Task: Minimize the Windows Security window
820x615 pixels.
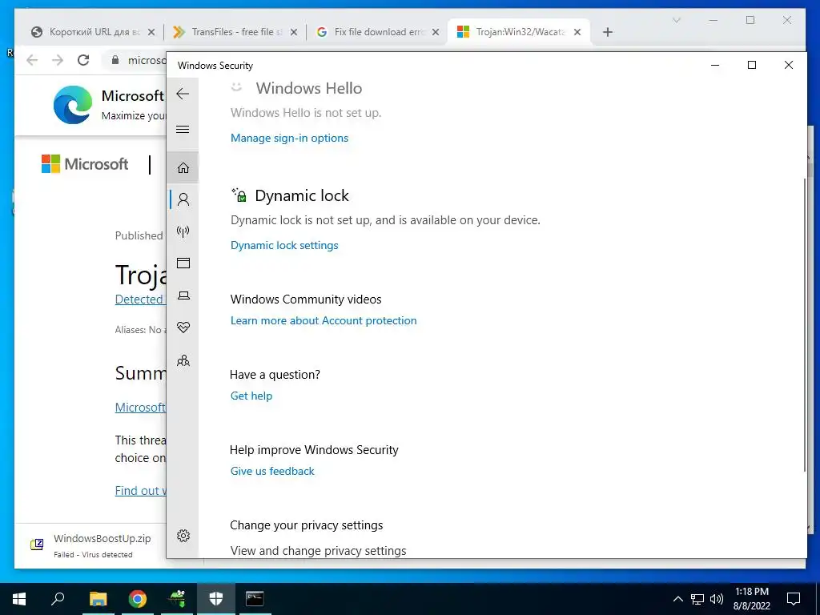Action: tap(715, 65)
